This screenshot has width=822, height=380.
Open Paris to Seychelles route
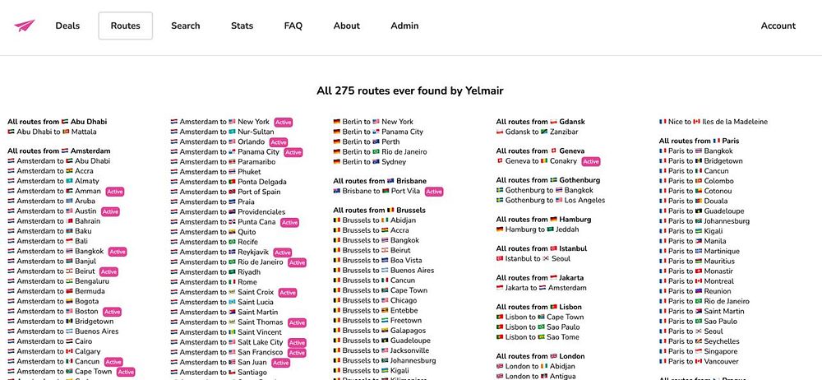click(x=700, y=341)
